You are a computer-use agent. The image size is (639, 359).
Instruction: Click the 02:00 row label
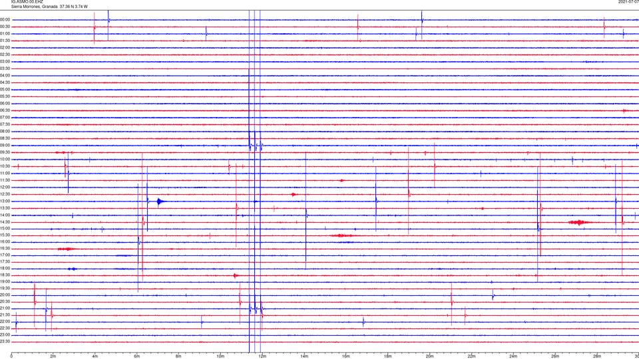pos(5,48)
